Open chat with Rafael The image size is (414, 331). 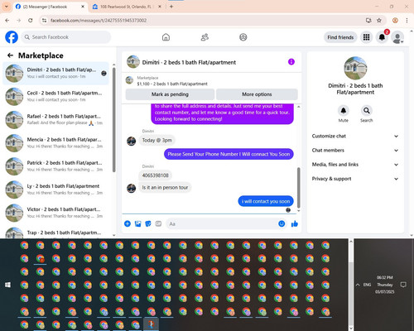click(x=56, y=120)
